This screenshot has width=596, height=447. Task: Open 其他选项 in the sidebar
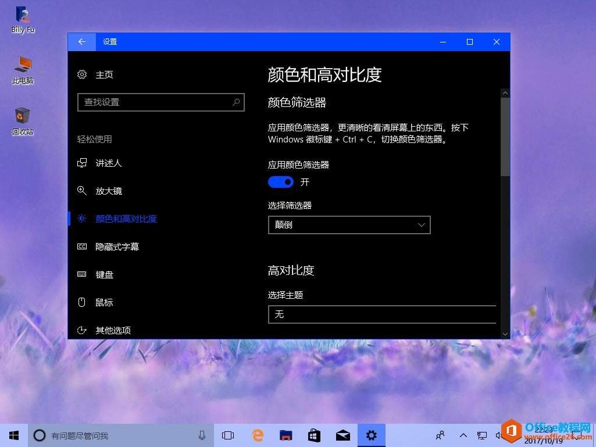pyautogui.click(x=113, y=330)
